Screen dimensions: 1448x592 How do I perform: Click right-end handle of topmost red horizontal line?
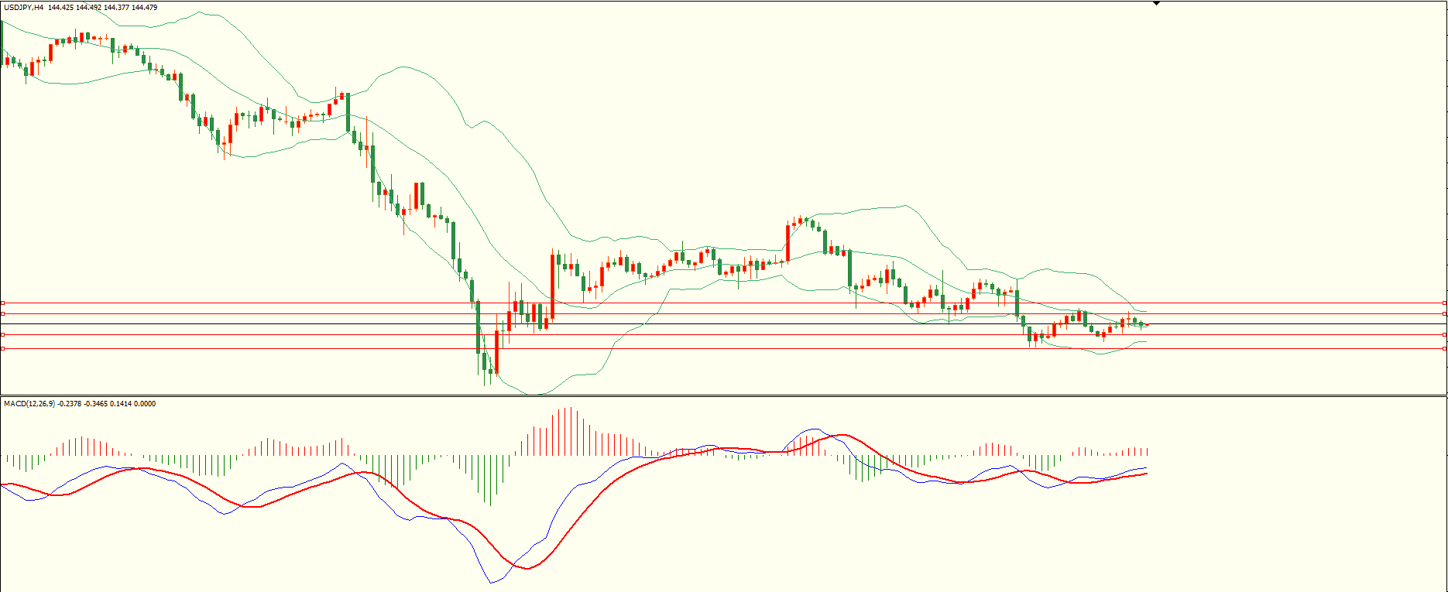coord(1444,303)
